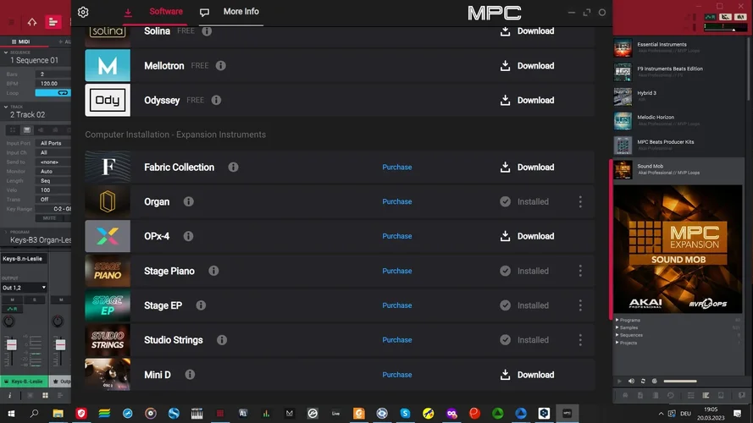The width and height of the screenshot is (753, 423).
Task: Toggle solo S on Keys-B.n-Leslie channel
Action: (x=35, y=299)
